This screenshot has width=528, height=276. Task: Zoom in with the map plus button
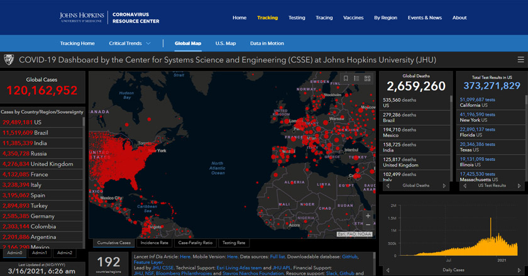(x=368, y=216)
